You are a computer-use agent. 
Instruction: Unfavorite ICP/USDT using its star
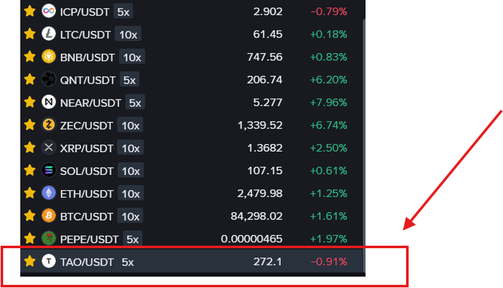coord(30,11)
